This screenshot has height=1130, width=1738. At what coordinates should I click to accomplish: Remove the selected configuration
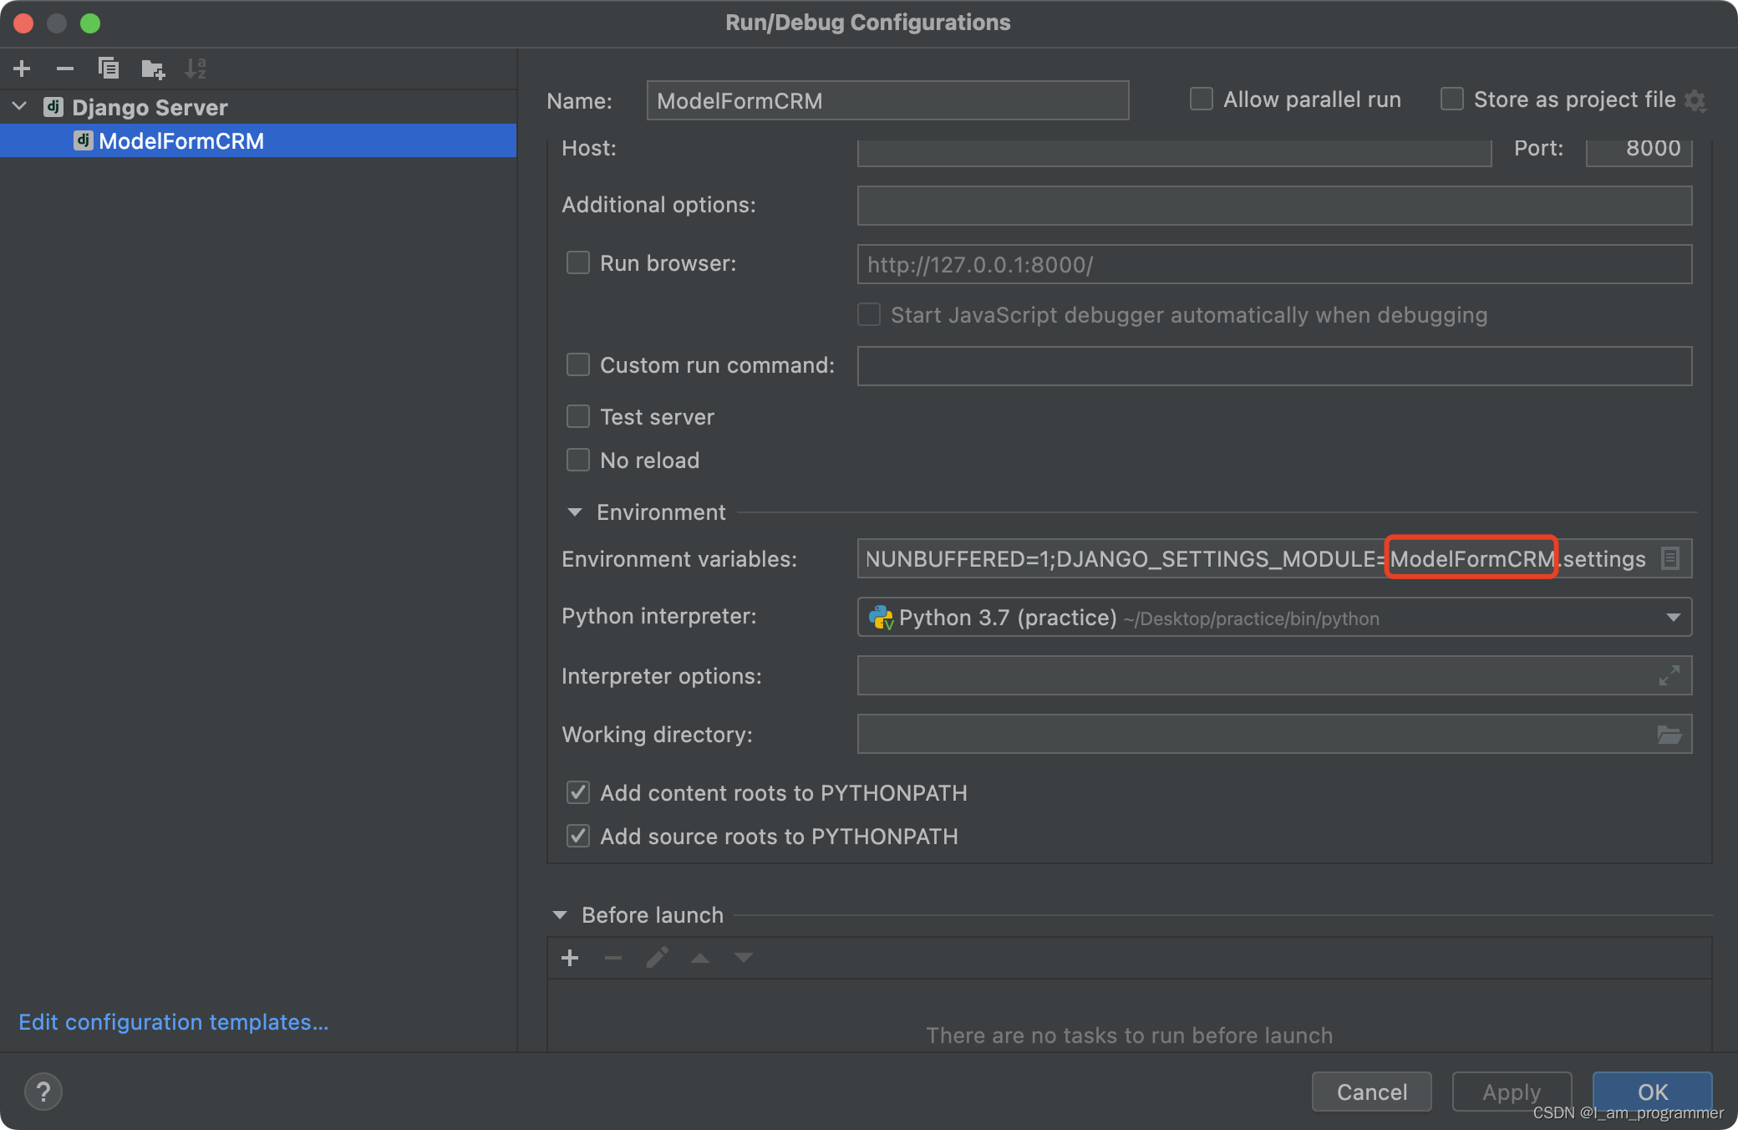(x=65, y=69)
